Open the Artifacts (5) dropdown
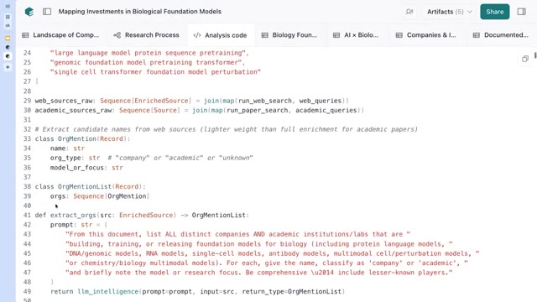This screenshot has width=537, height=302. 450,12
